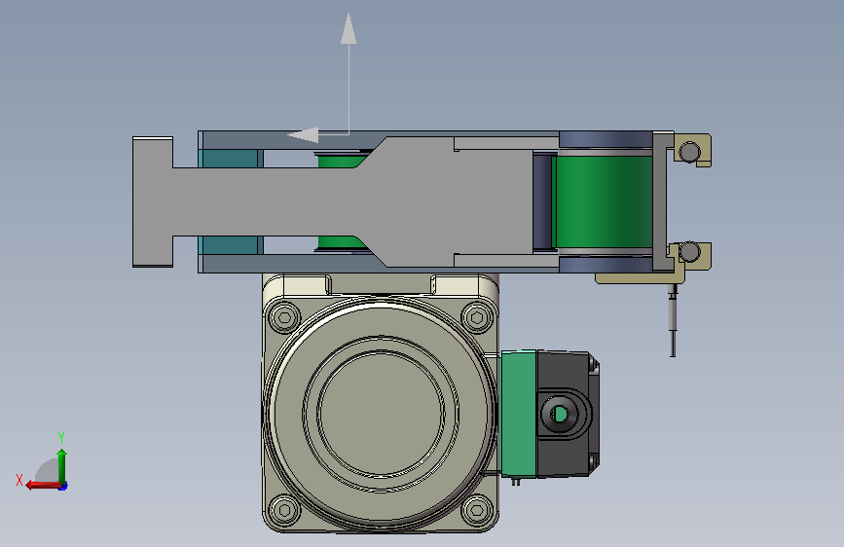
Task: Select the lower dark blue bearing block
Action: (x=606, y=265)
